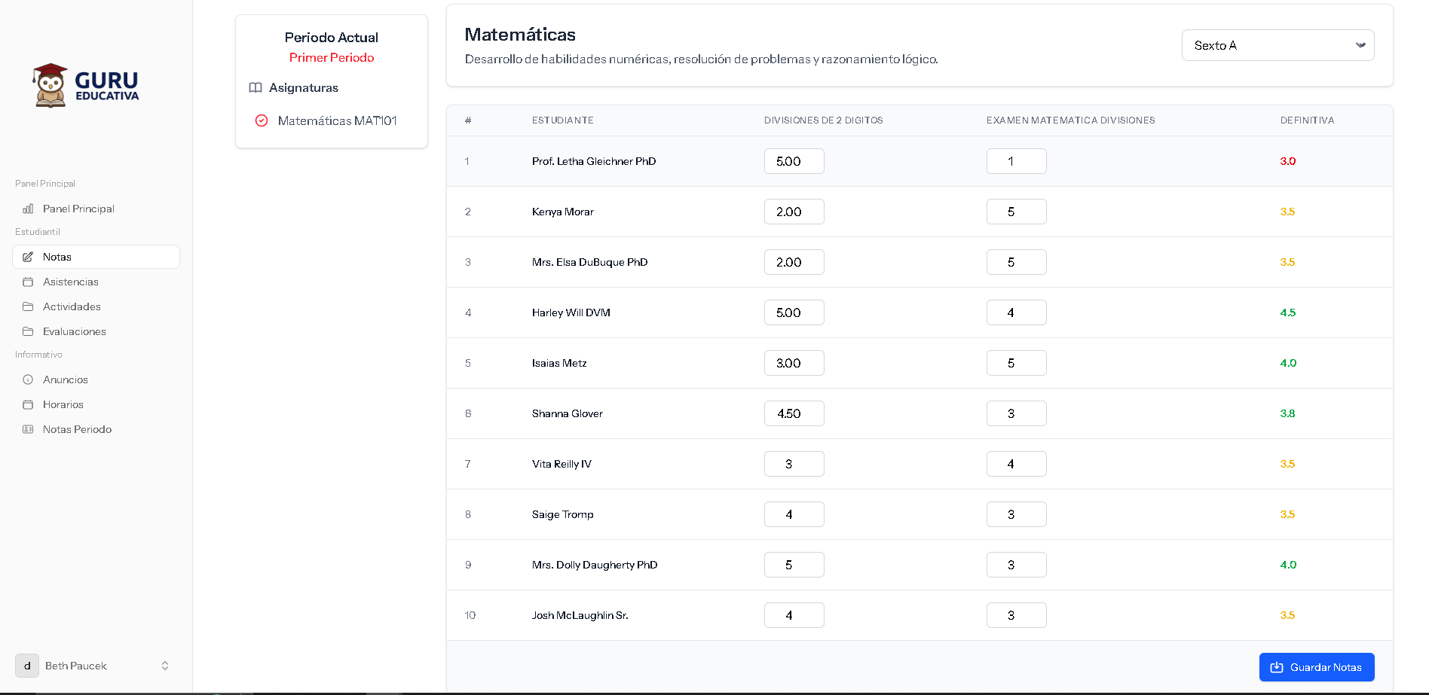Click the Actividades folder icon
Image resolution: width=1429 pixels, height=695 pixels.
28,306
